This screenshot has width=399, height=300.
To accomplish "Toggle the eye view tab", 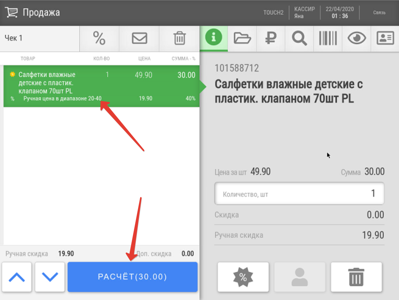I will (357, 38).
